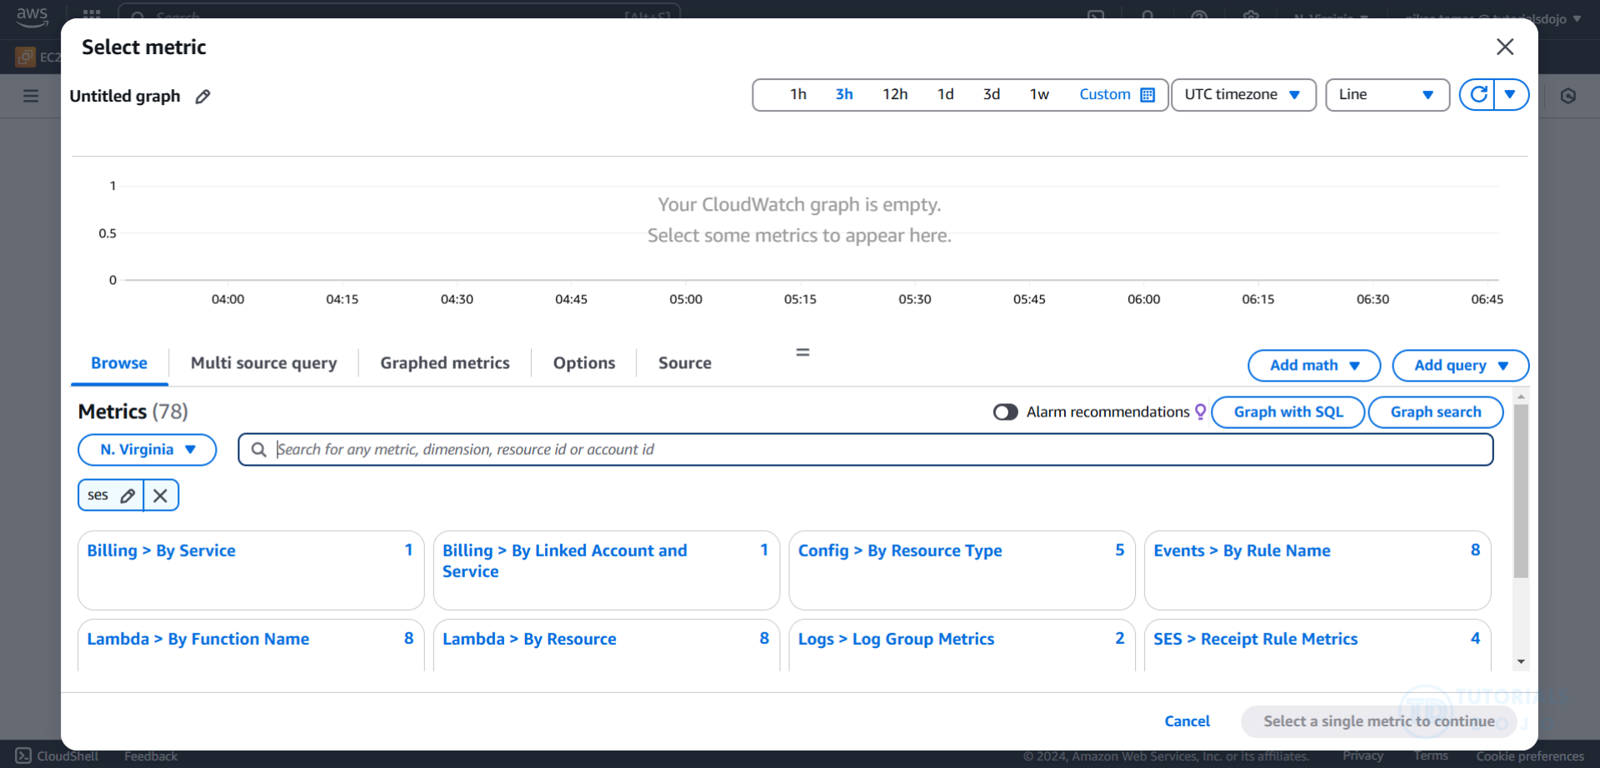This screenshot has width=1600, height=768.
Task: Open Lambda > By Resource metrics
Action: point(529,639)
